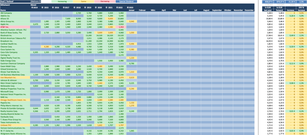The width and height of the screenshot is (307, 135).
Task: Select the 'Monat' header cell
Action: pyautogui.click(x=33, y=5)
